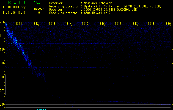Click the 0.8 kHz axis label

pos(2,77)
